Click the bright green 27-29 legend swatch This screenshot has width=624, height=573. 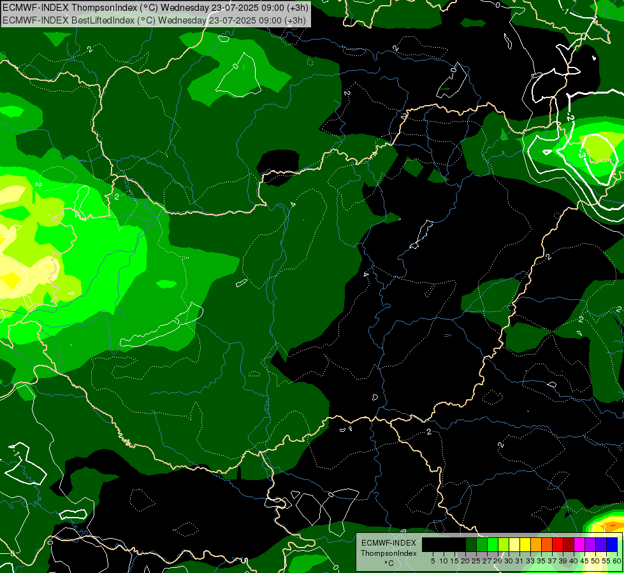pos(492,544)
